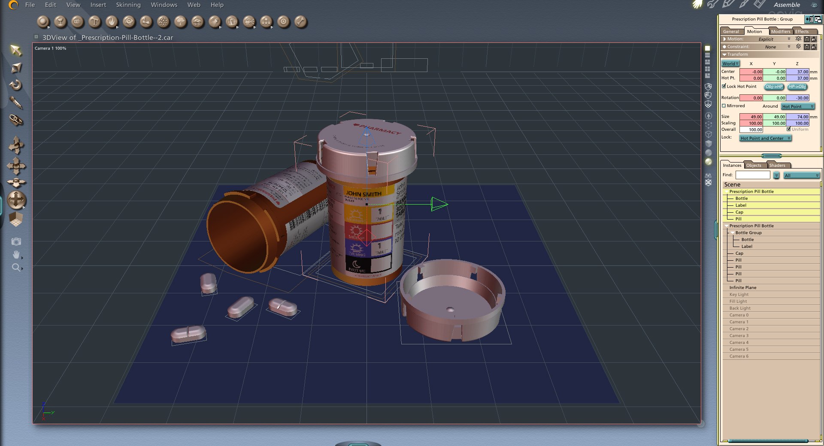Toggle Lock Hot Point checkbox
Viewport: 824px width, 446px height.
click(724, 86)
